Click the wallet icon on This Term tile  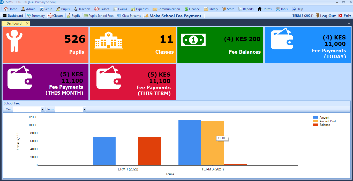pos(108,77)
